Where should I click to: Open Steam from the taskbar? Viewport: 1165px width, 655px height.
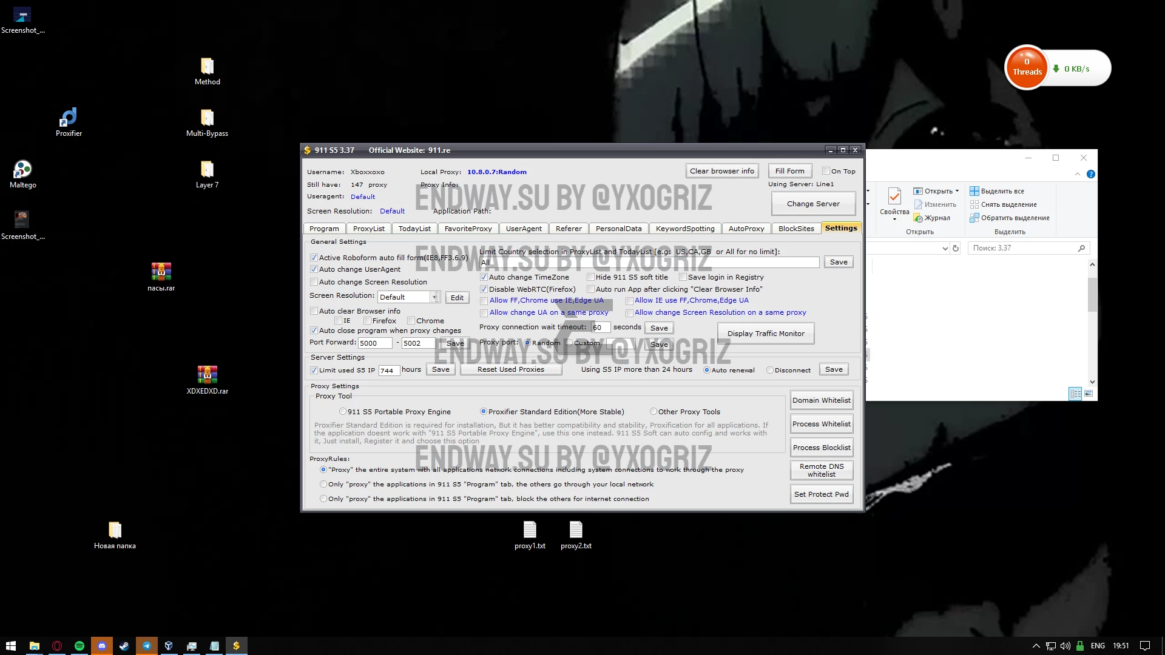pos(124,646)
